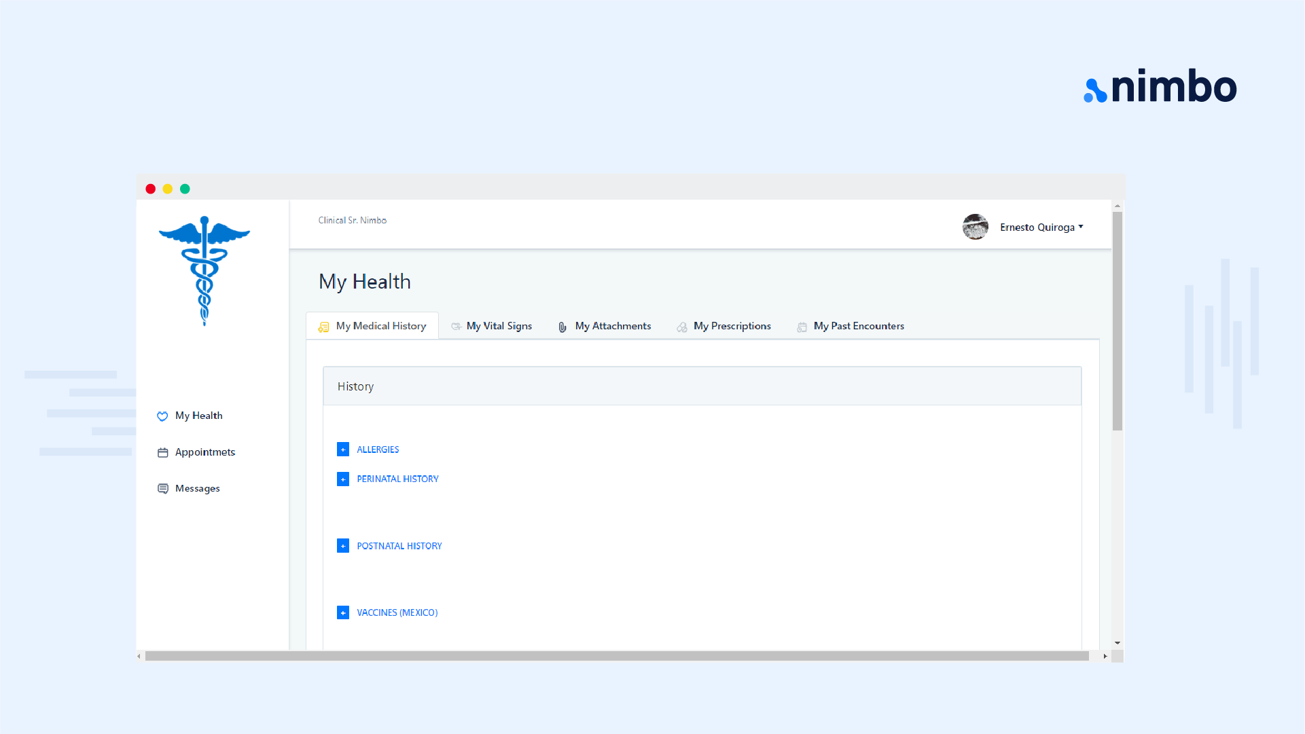The width and height of the screenshot is (1305, 734).
Task: Click the paperclip icon for My Attachments
Action: pos(562,327)
